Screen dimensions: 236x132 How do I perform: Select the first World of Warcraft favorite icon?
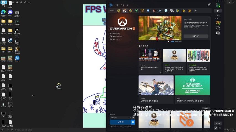tap(119, 11)
